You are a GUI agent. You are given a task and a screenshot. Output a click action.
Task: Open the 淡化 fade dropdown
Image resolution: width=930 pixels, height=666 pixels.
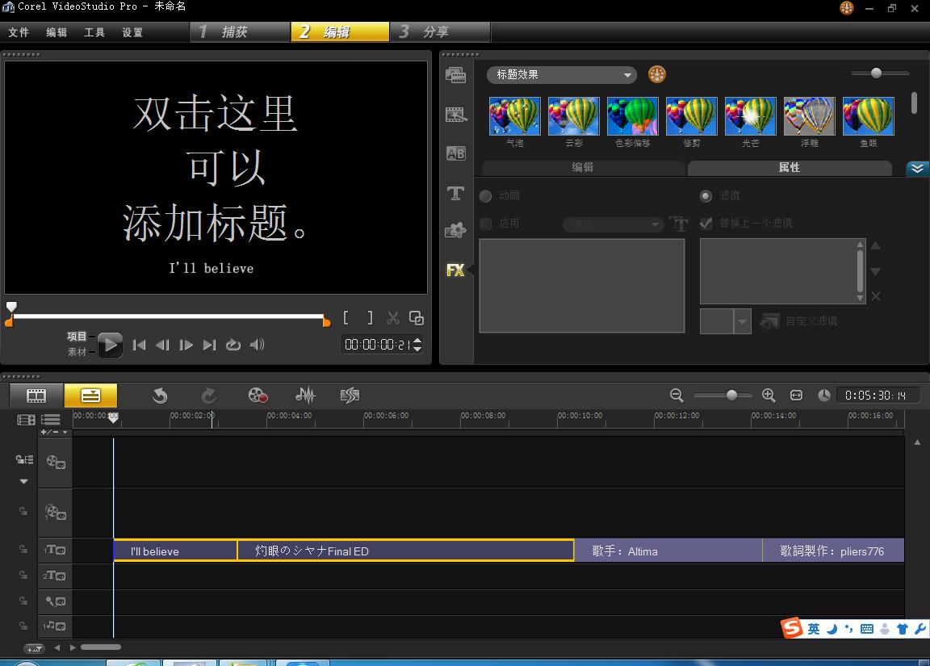point(613,224)
